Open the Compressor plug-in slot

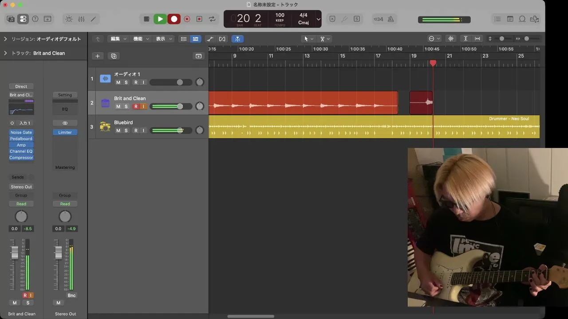click(x=21, y=158)
